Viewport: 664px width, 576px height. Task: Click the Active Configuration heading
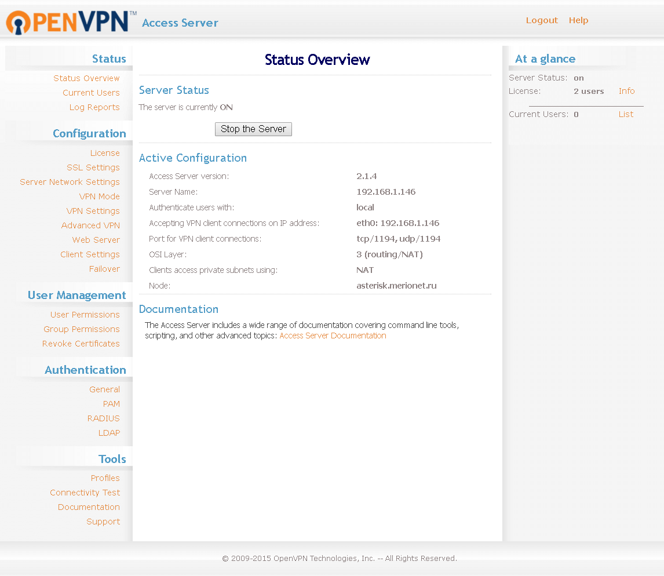193,158
